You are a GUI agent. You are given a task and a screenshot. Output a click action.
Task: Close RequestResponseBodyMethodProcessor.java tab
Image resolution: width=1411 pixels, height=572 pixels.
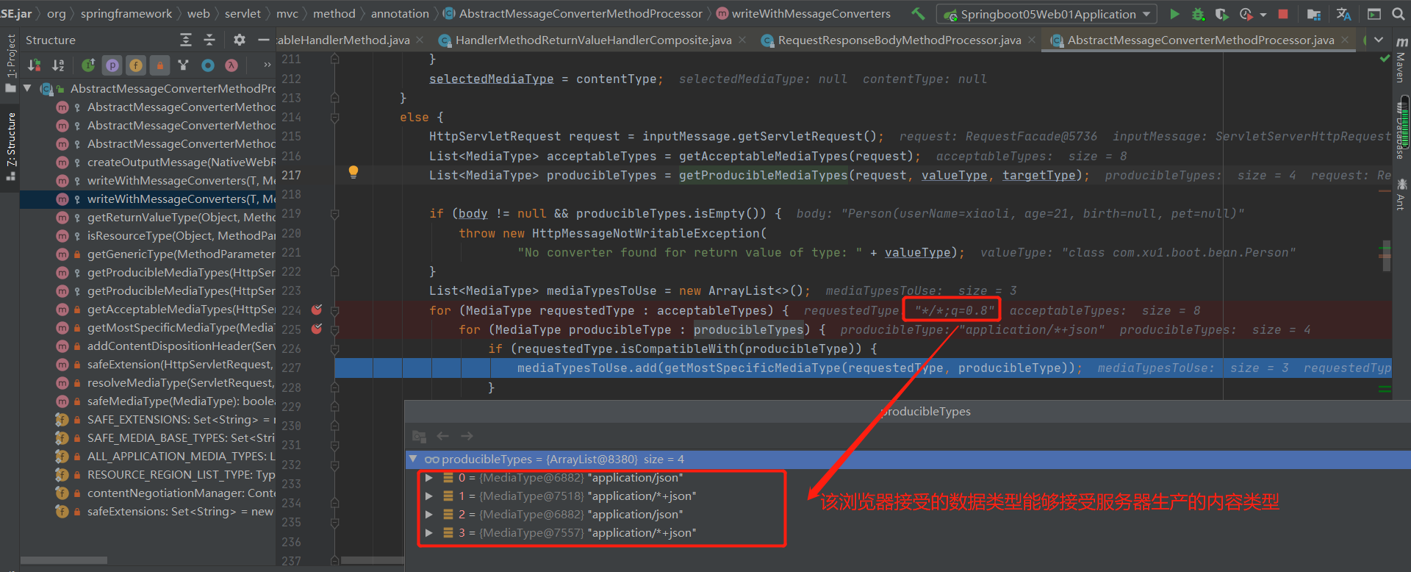(x=1032, y=40)
